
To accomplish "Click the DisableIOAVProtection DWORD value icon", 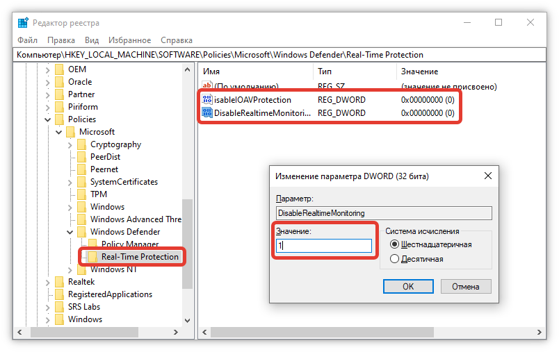I will pos(206,100).
